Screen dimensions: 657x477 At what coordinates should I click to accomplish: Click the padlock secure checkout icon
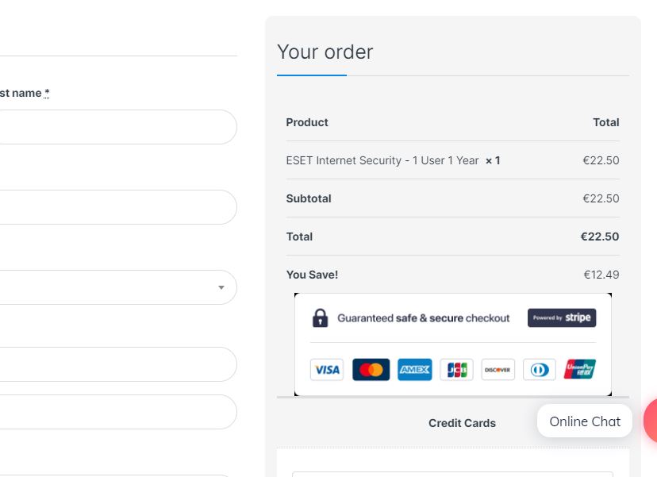tap(320, 318)
